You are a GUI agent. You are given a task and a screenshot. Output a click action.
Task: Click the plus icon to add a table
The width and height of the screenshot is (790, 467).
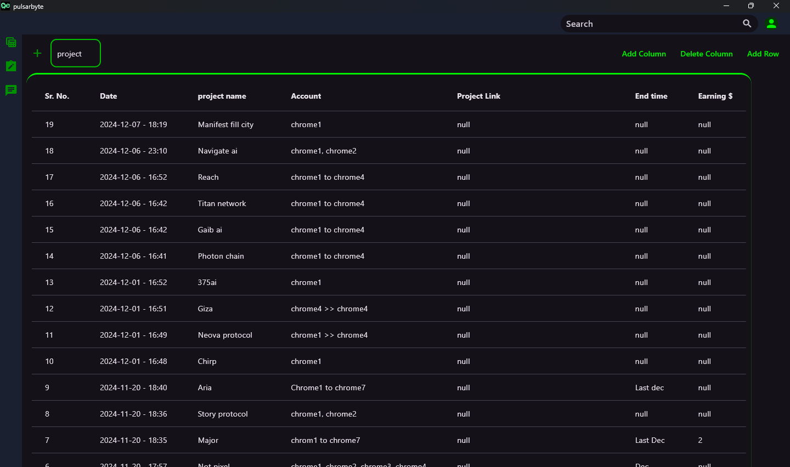pos(37,53)
